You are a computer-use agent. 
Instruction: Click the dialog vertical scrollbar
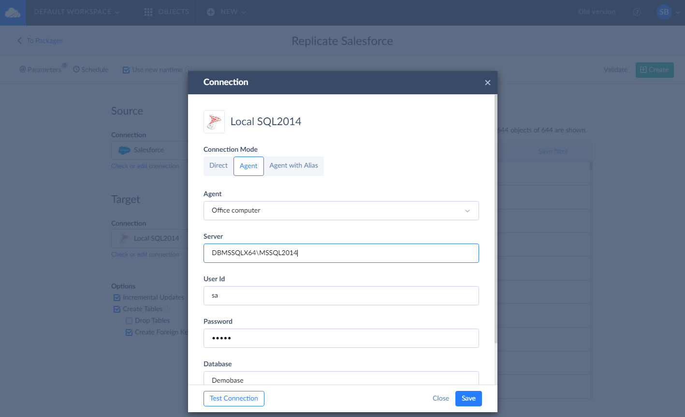click(496, 219)
